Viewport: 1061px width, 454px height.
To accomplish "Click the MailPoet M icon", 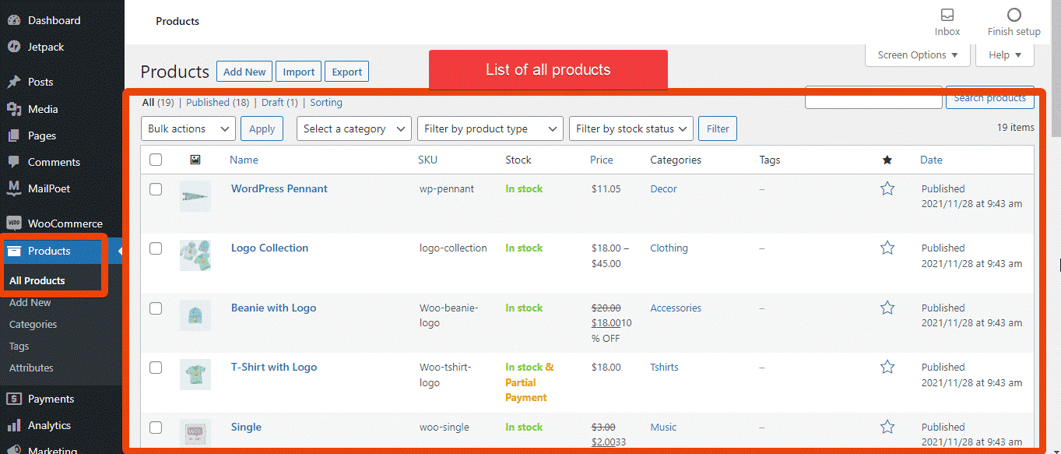I will pyautogui.click(x=14, y=188).
